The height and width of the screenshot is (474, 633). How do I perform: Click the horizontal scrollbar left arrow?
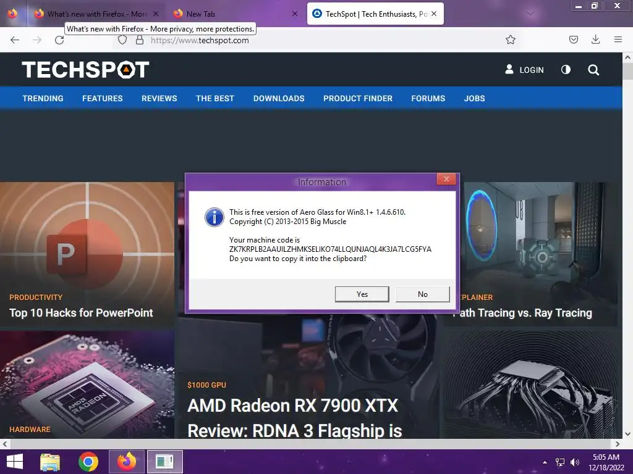[x=4, y=444]
